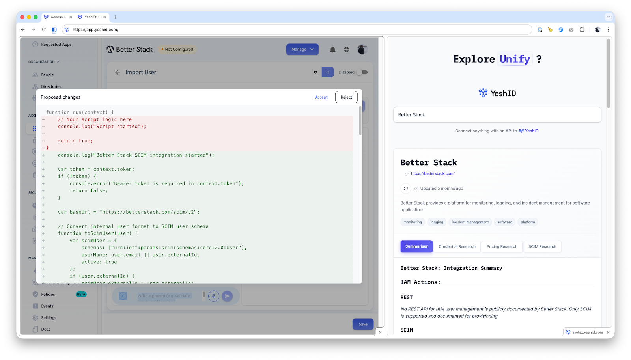Click the gear icon beside Import User
Image resolution: width=631 pixels, height=360 pixels.
coord(315,72)
